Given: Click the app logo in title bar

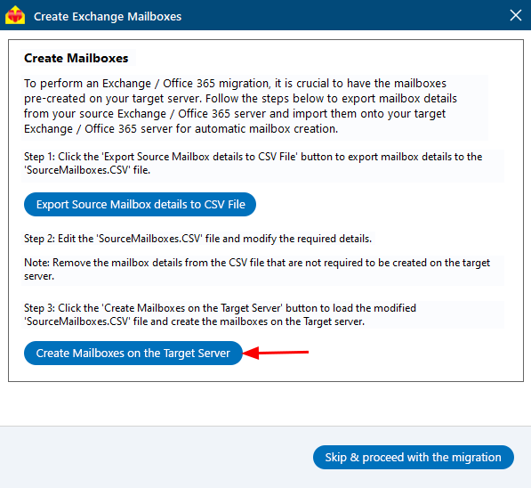Looking at the screenshot, I should [15, 16].
